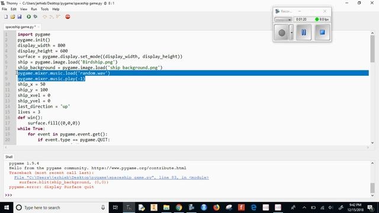Open Google Chrome from the taskbar

coord(179,208)
